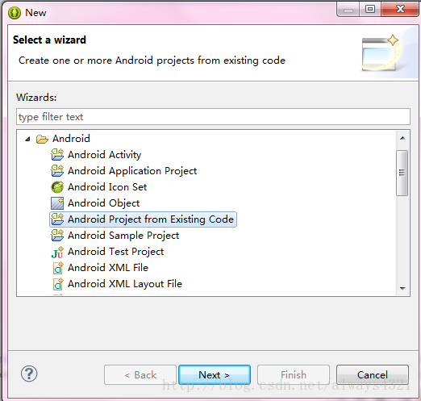
Task: Click the JUnit Android Test Project icon
Action: point(57,252)
